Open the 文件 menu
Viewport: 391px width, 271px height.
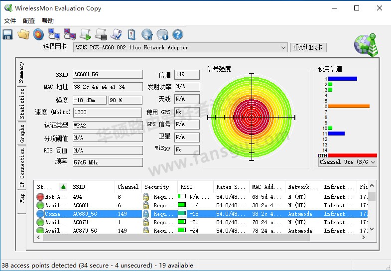pos(10,21)
